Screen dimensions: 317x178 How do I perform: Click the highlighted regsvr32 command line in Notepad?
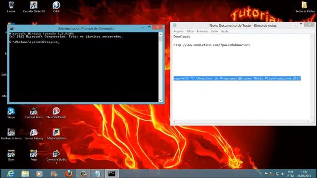click(x=237, y=78)
